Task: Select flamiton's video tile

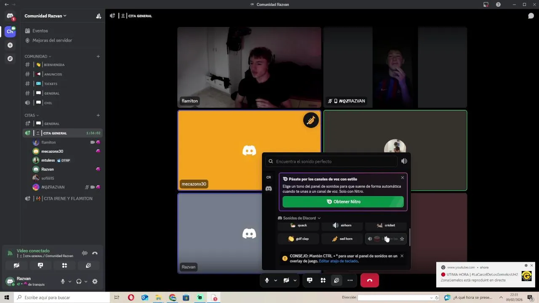Action: (249, 67)
